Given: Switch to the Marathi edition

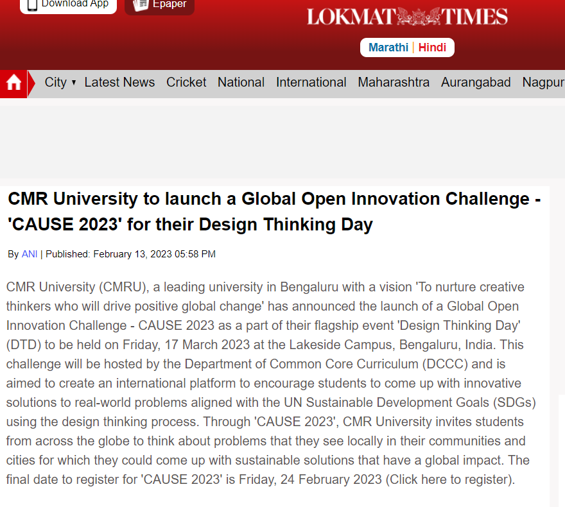Looking at the screenshot, I should click(x=388, y=47).
